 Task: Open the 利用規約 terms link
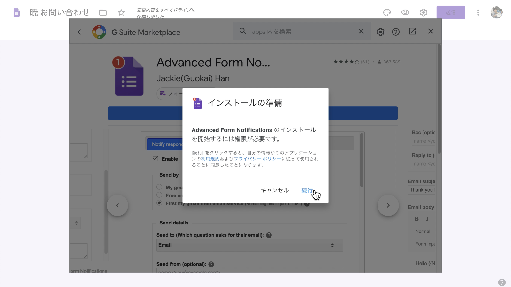[x=210, y=159]
